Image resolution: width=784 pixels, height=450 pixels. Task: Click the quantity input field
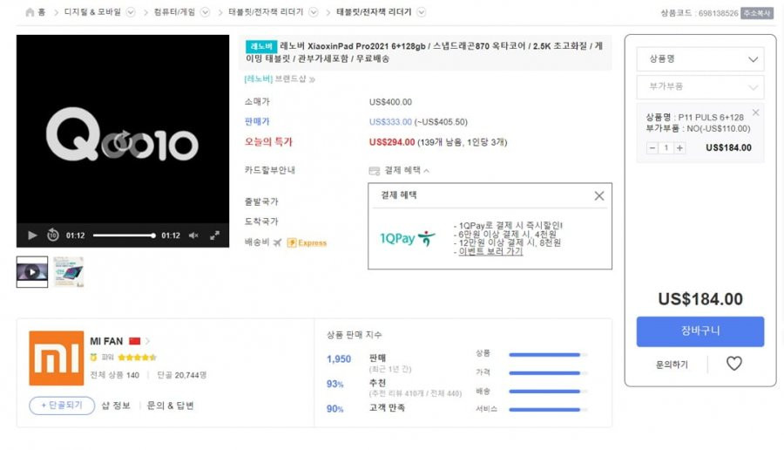point(666,147)
